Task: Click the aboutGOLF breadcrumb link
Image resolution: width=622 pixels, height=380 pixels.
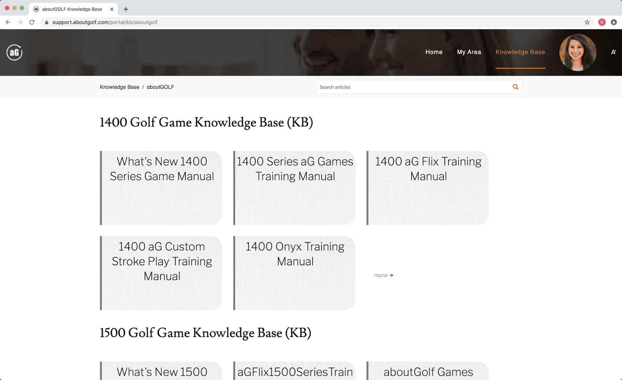Action: (x=160, y=87)
